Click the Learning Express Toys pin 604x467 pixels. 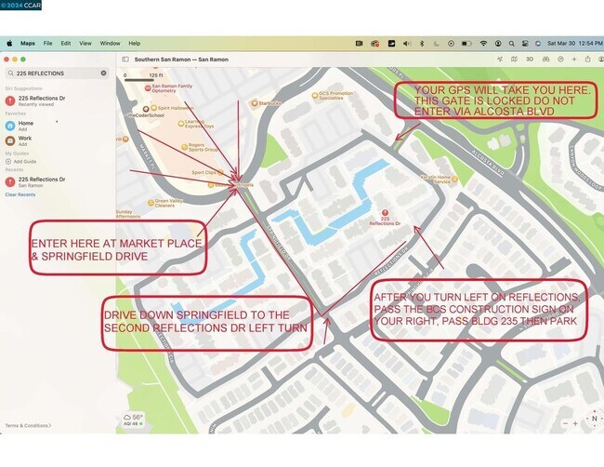(x=180, y=124)
